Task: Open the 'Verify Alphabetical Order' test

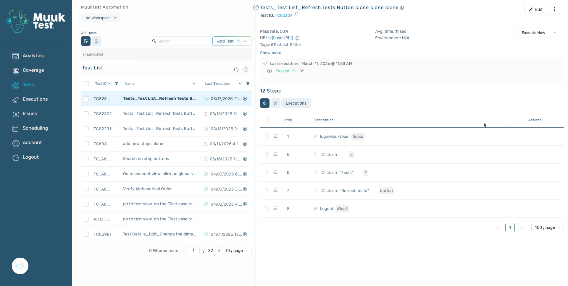Action: click(x=147, y=189)
